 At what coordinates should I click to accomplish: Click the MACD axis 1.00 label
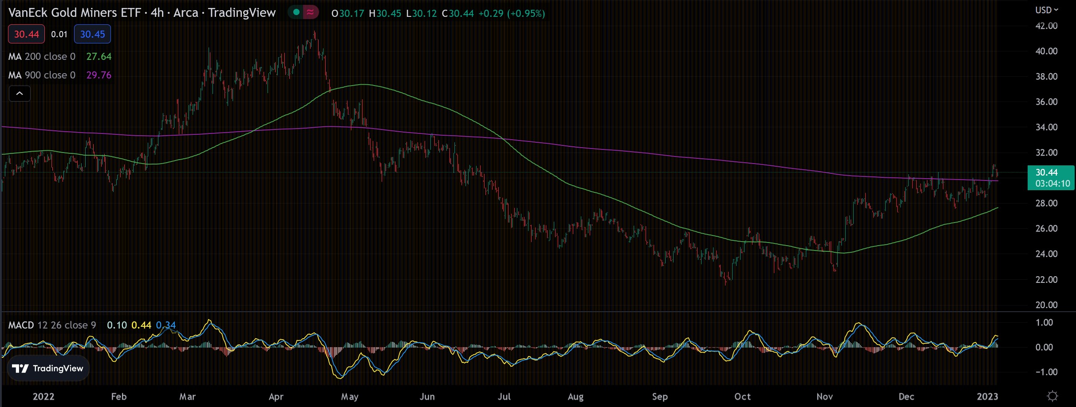point(1044,322)
